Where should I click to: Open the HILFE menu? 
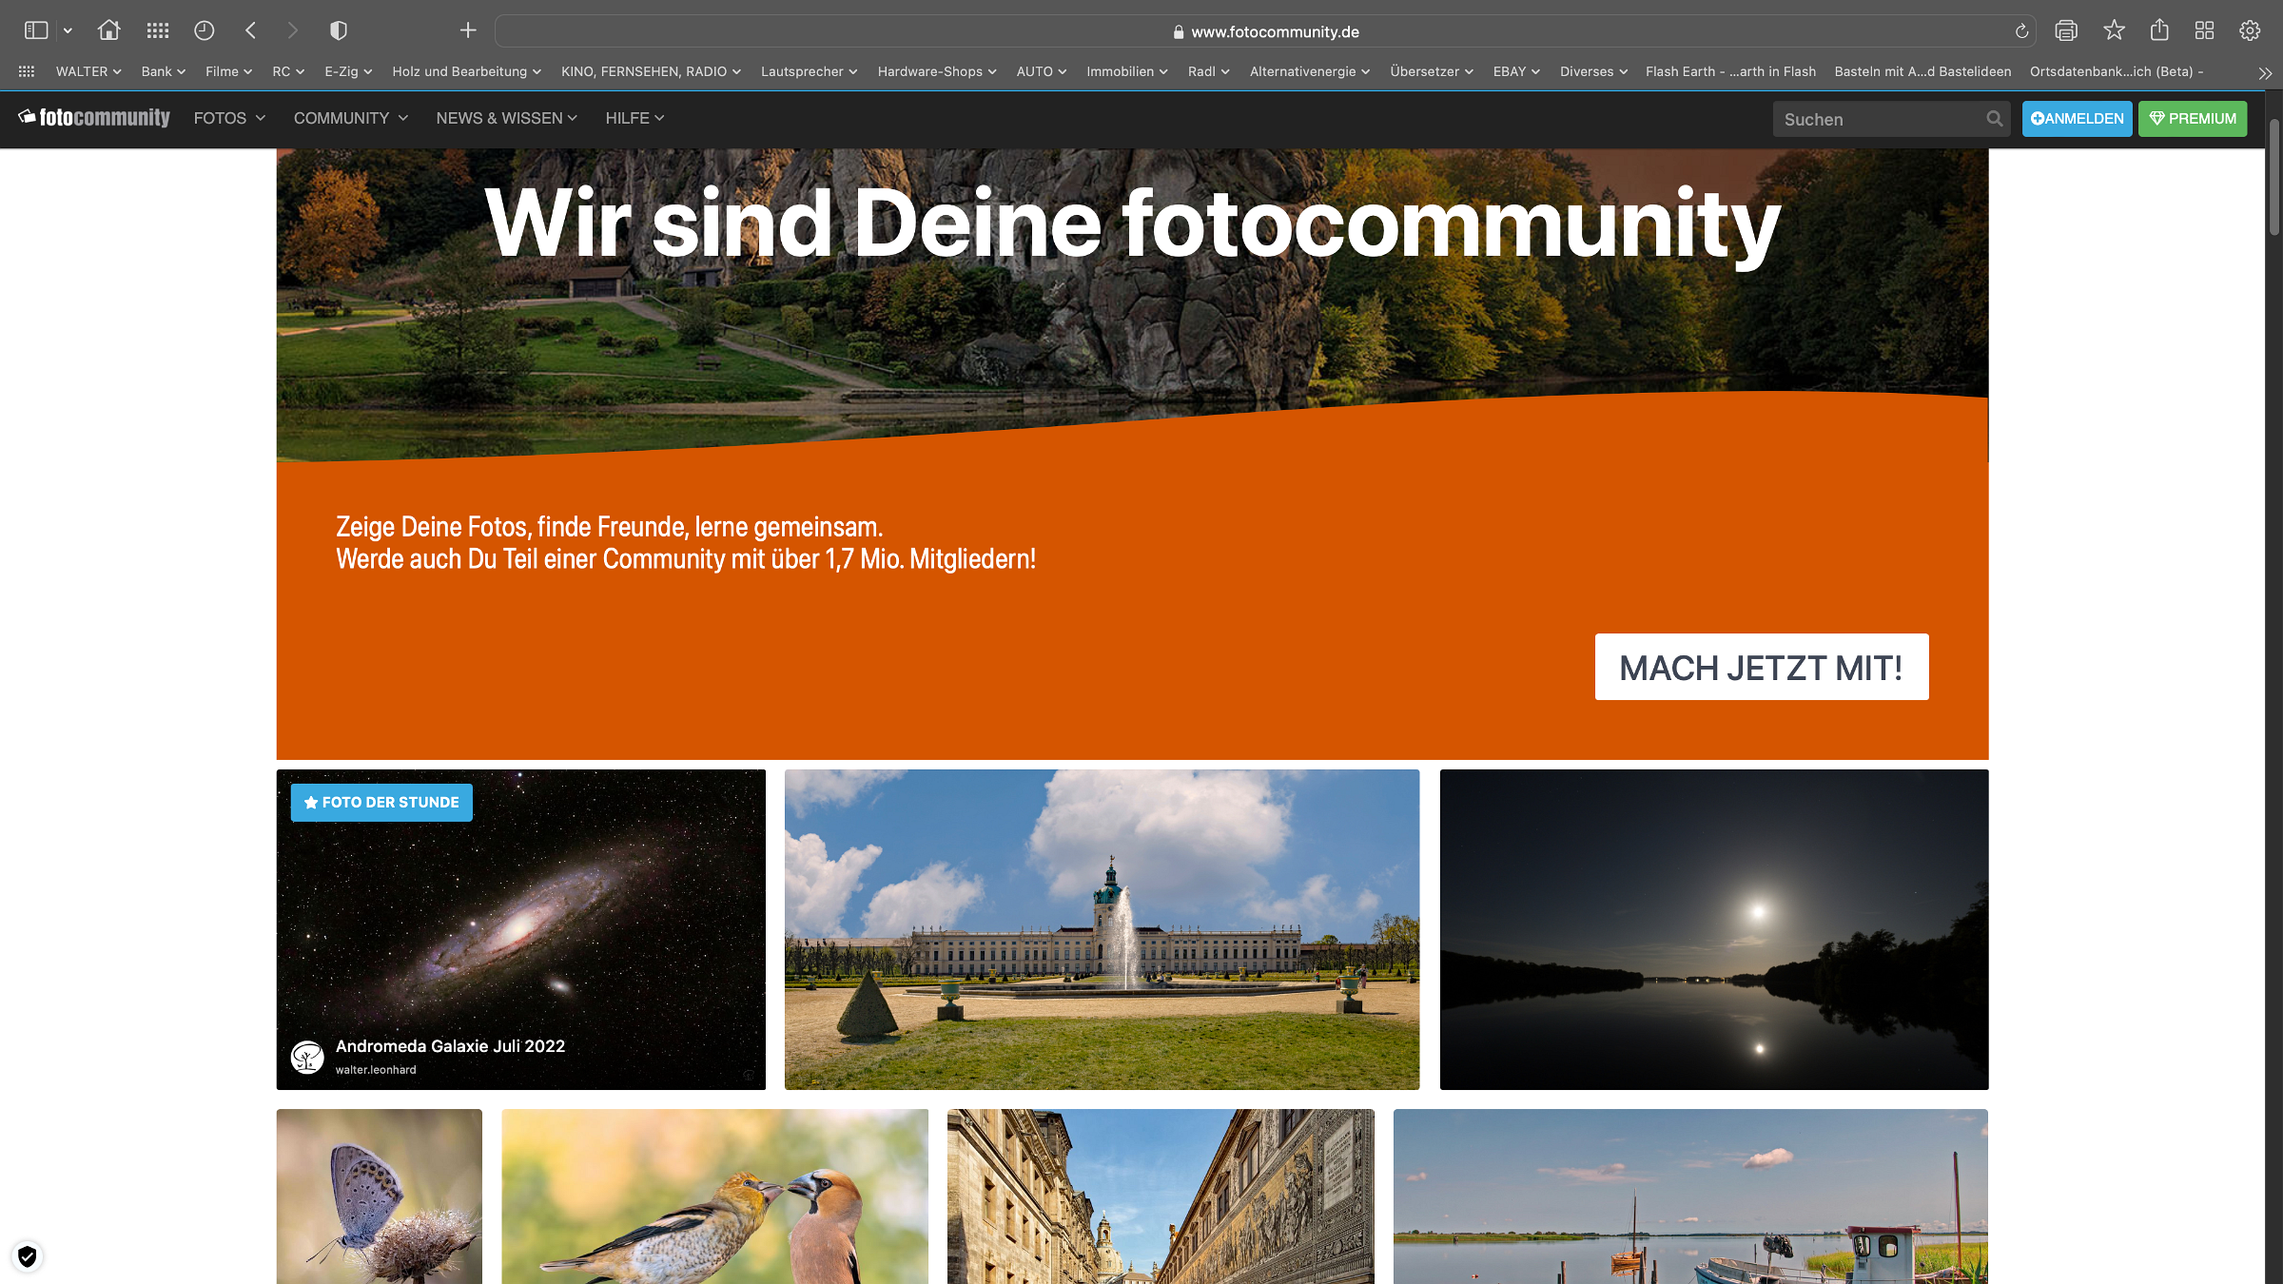point(634,118)
